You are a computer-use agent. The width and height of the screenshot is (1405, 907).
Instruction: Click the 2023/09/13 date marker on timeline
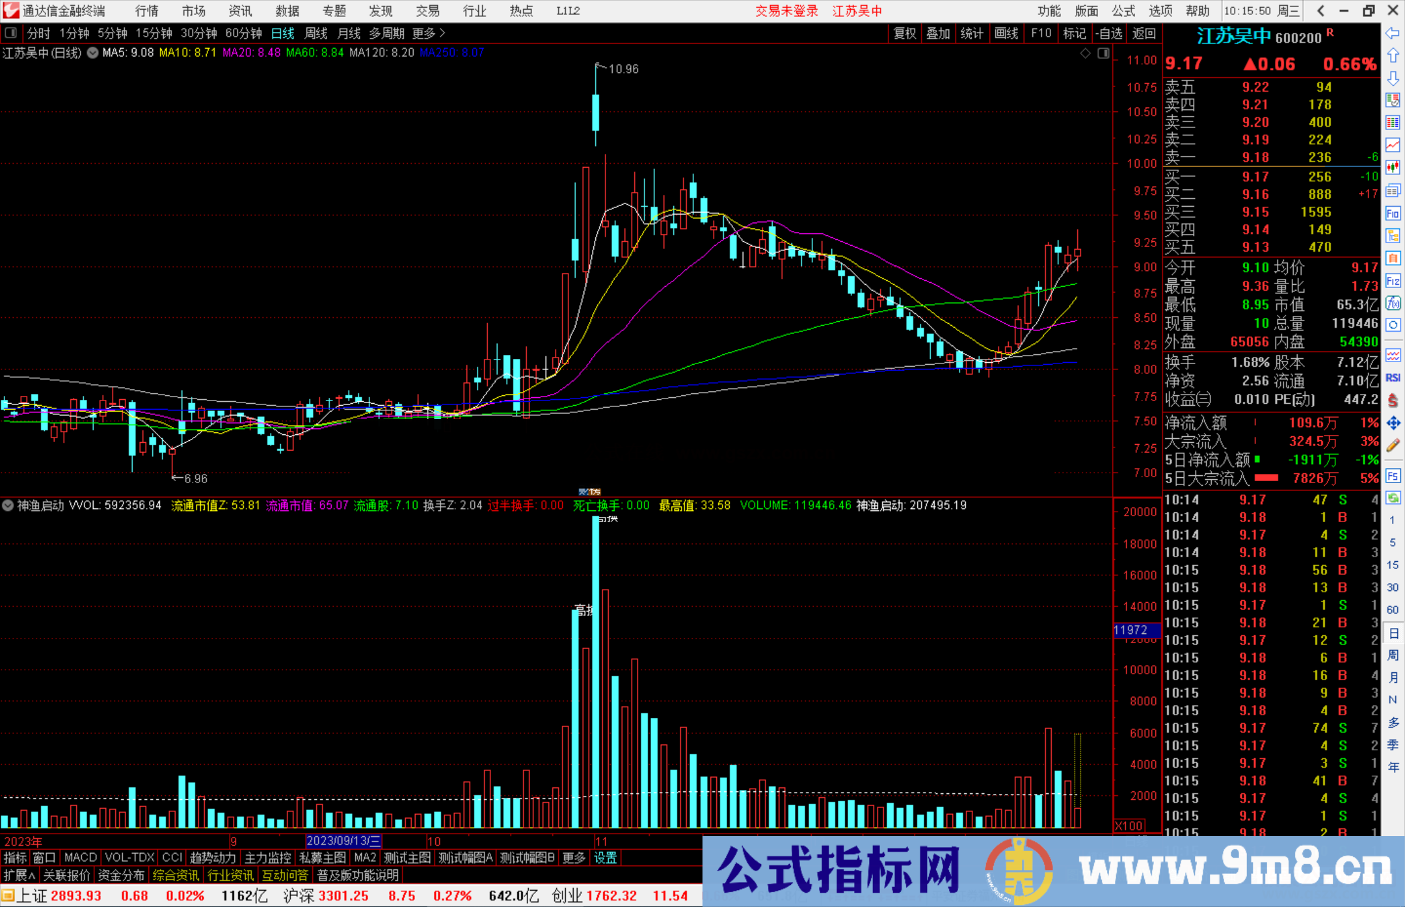click(x=343, y=841)
